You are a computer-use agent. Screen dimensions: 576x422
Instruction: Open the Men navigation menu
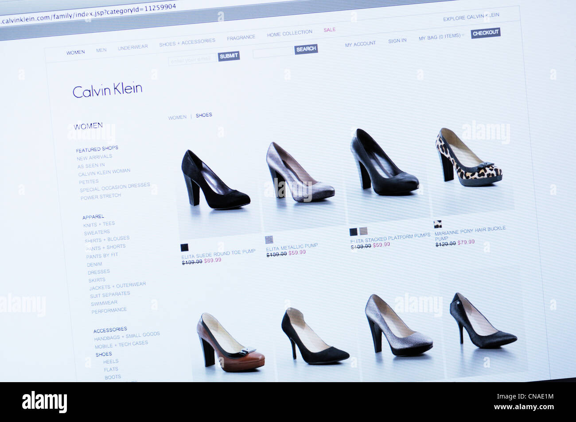101,50
